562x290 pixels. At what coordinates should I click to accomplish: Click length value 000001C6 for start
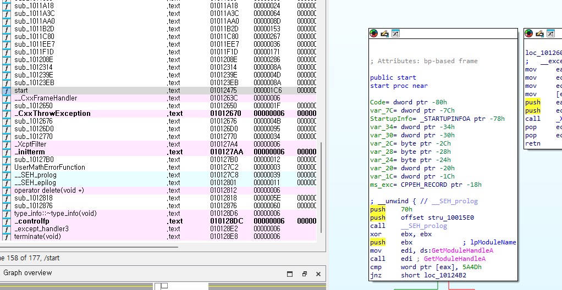click(x=267, y=91)
